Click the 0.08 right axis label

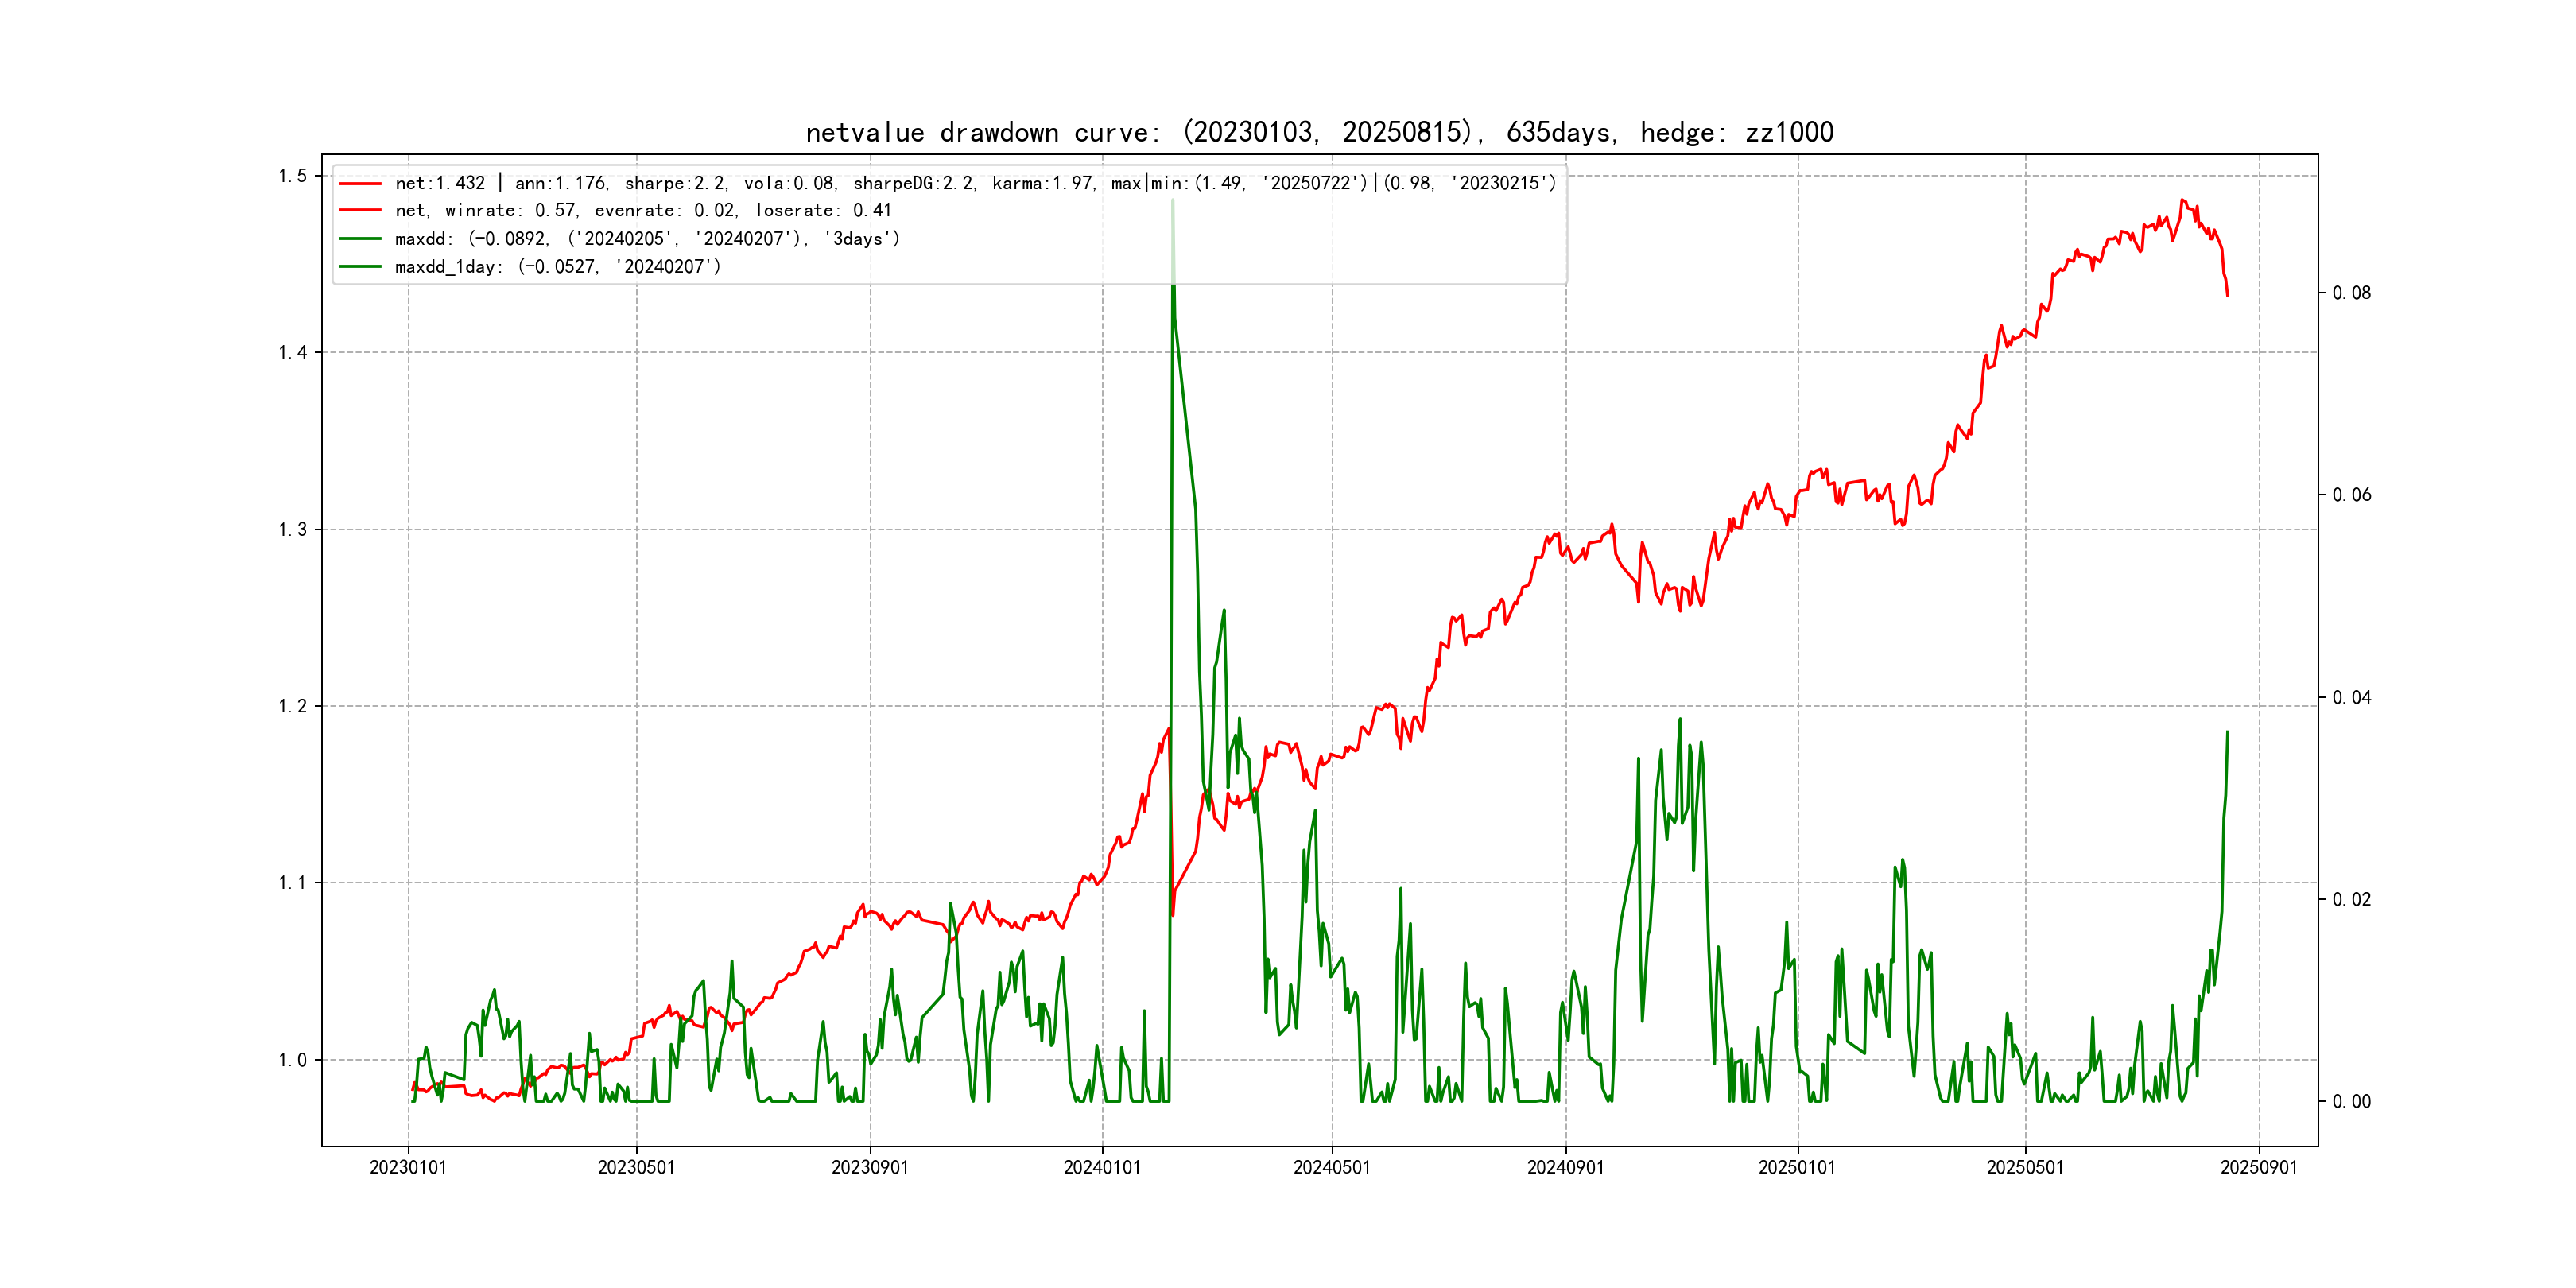[x=2351, y=293]
